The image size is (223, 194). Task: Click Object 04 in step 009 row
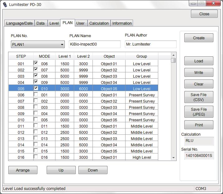pyautogui.click(x=109, y=114)
